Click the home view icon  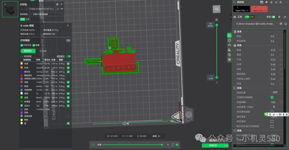[216, 20]
